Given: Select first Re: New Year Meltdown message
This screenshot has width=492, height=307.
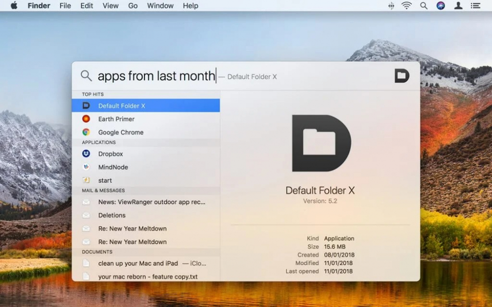Looking at the screenshot, I should coord(132,228).
